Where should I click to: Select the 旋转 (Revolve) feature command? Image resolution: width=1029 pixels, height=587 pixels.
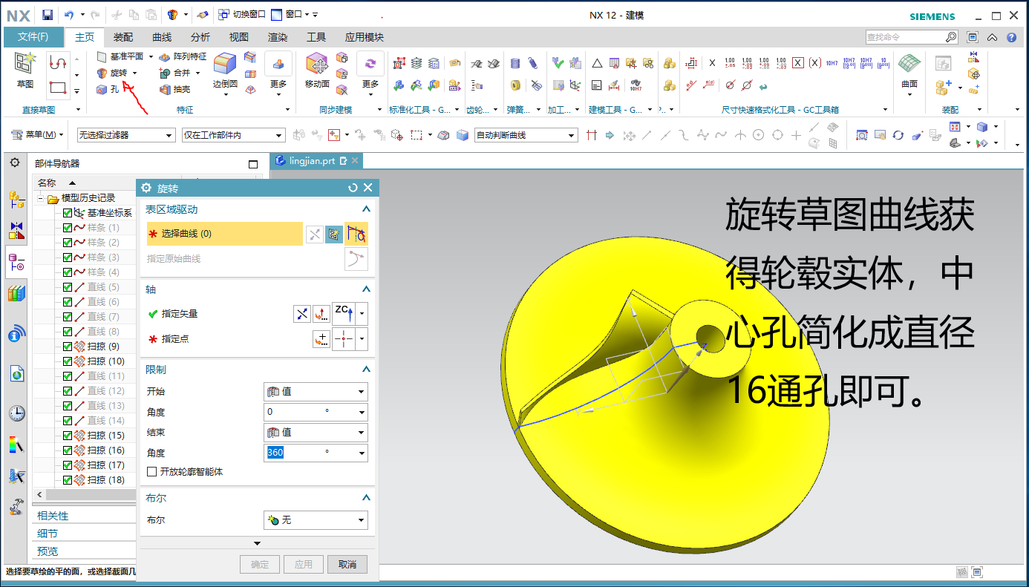(112, 73)
